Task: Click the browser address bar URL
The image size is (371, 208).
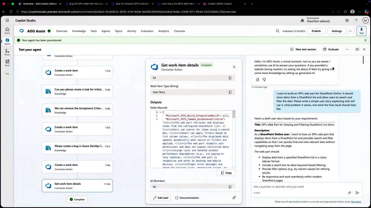Action: pyautogui.click(x=128, y=12)
